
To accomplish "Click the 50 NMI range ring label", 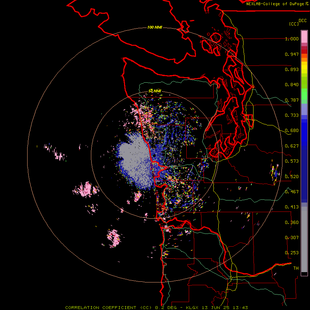I will coord(155,91).
